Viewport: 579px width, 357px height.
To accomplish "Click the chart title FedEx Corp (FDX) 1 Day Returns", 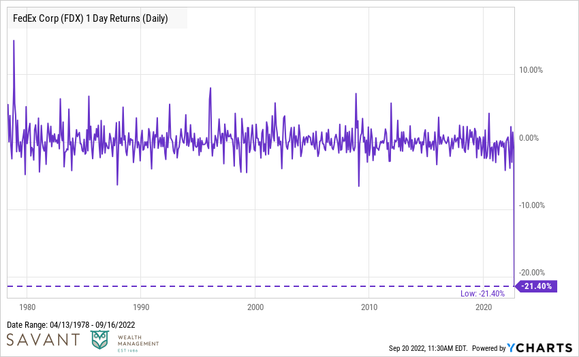I will click(91, 18).
